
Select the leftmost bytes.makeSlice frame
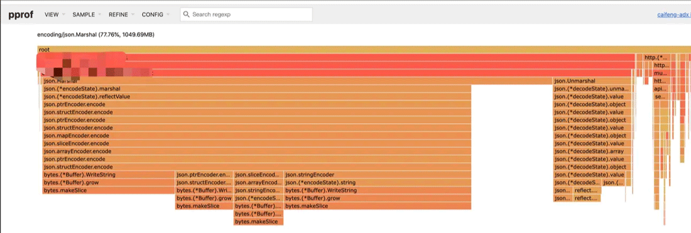pyautogui.click(x=109, y=191)
